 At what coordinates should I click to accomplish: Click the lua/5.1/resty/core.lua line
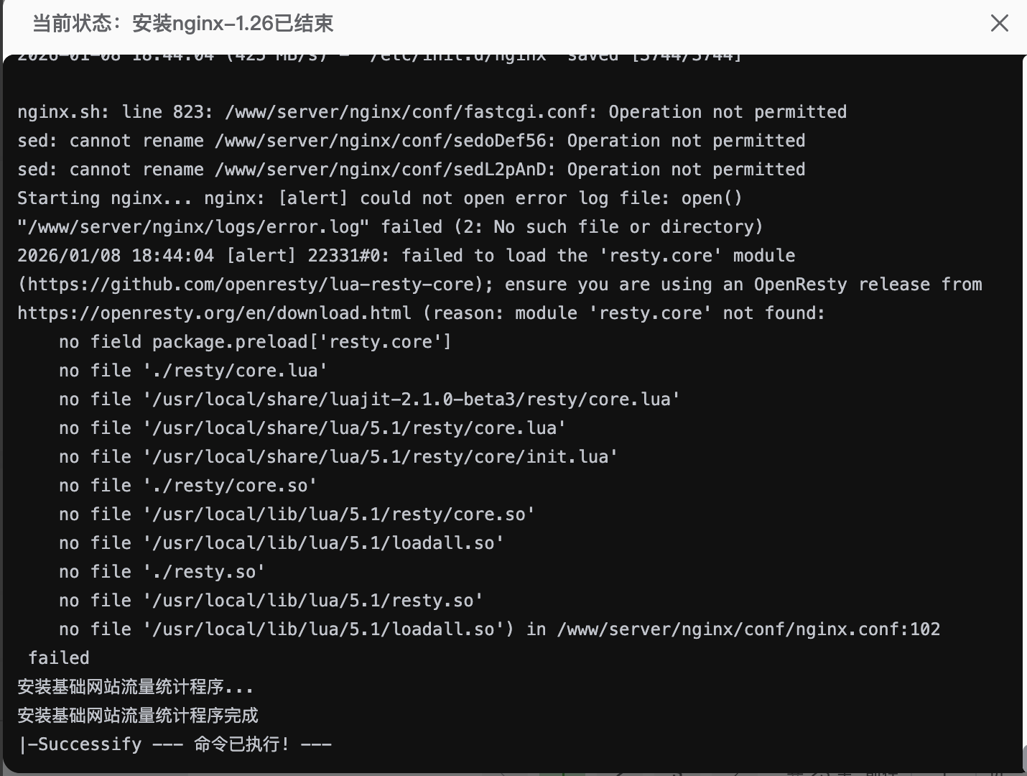pyautogui.click(x=312, y=428)
